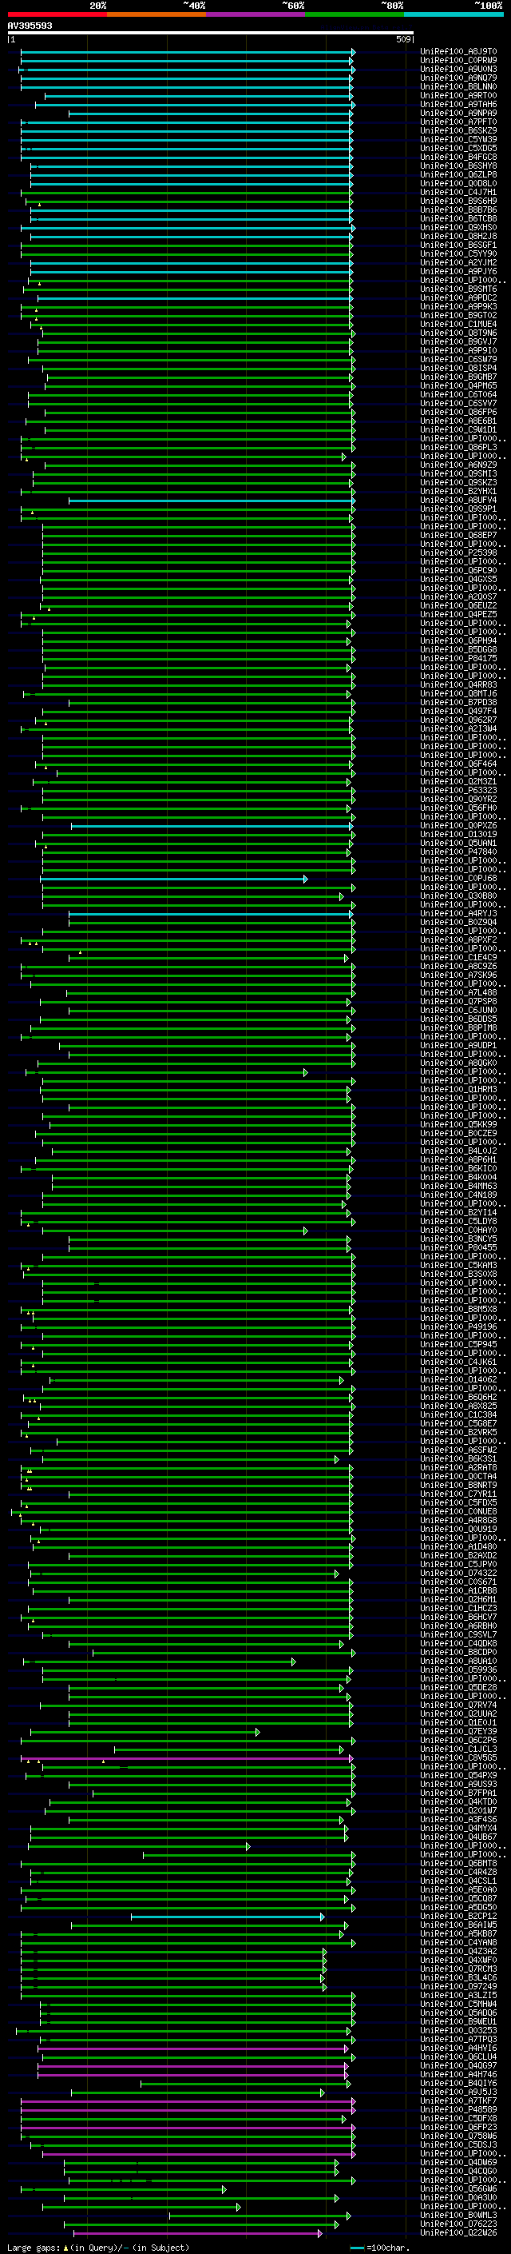The image size is (511, 2254).
Task: Select hit label UniRef100_C5DSJ3
Action: point(458,2144)
